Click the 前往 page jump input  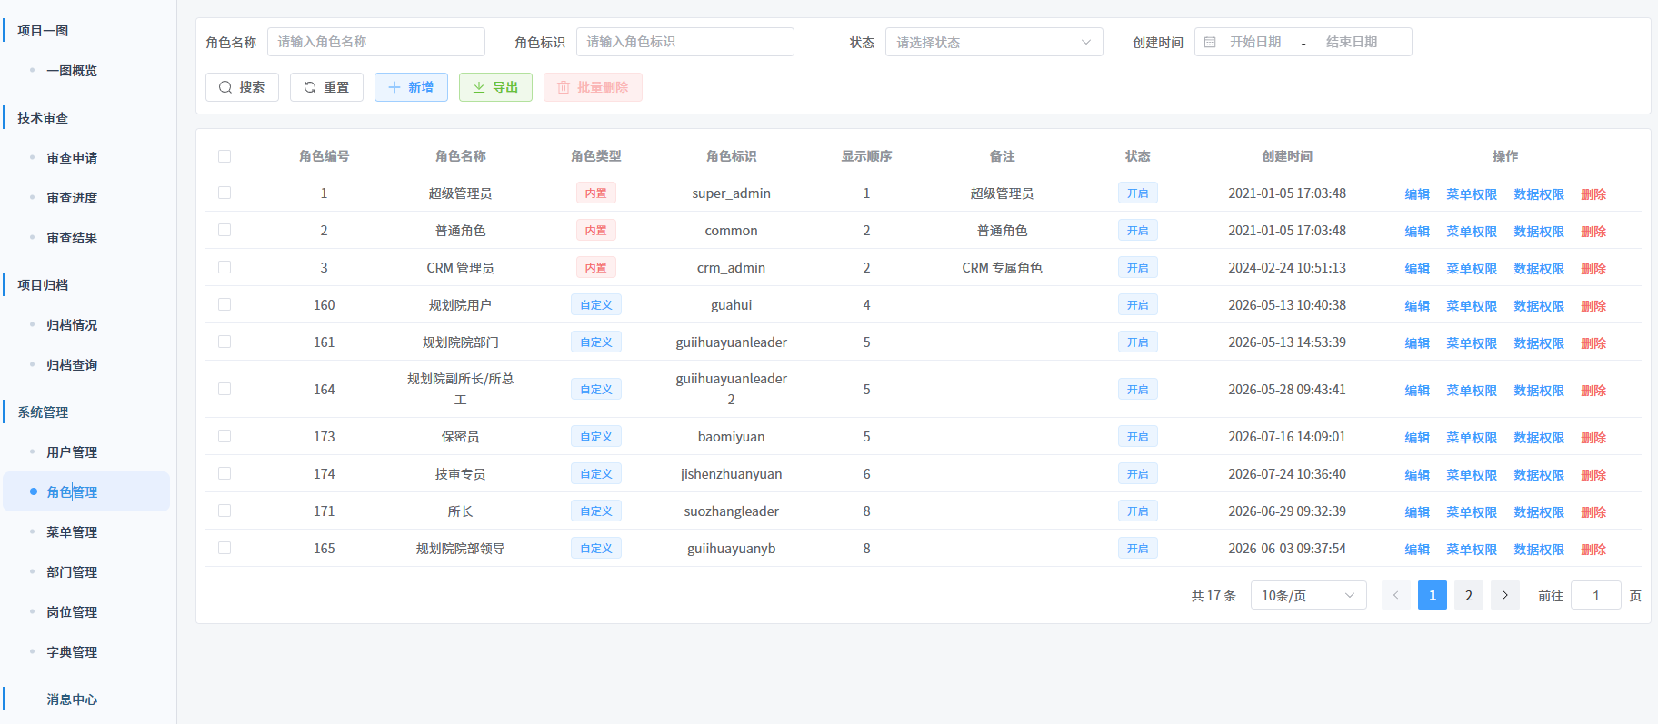click(1595, 595)
